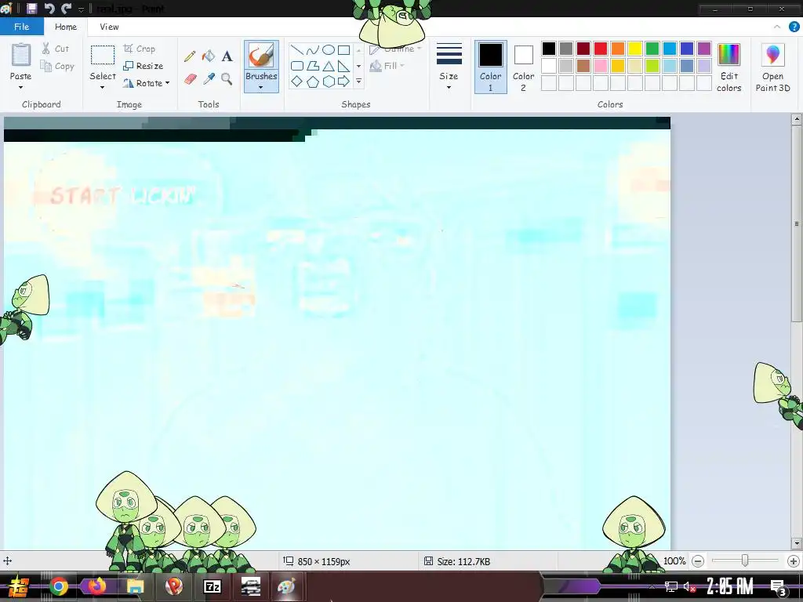This screenshot has height=602, width=803.
Task: Click the zoom slider handle
Action: pyautogui.click(x=745, y=561)
